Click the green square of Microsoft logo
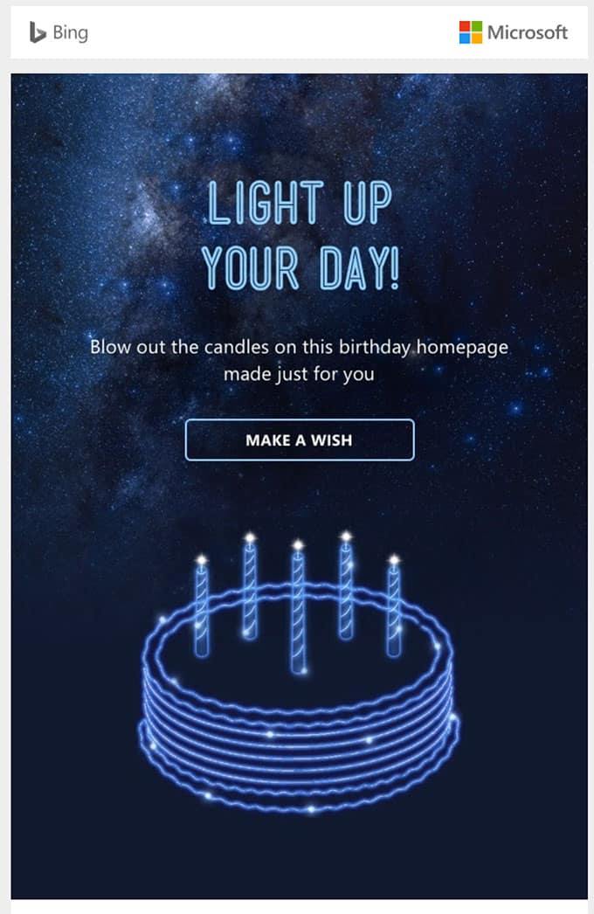This screenshot has width=594, height=914. 477,27
